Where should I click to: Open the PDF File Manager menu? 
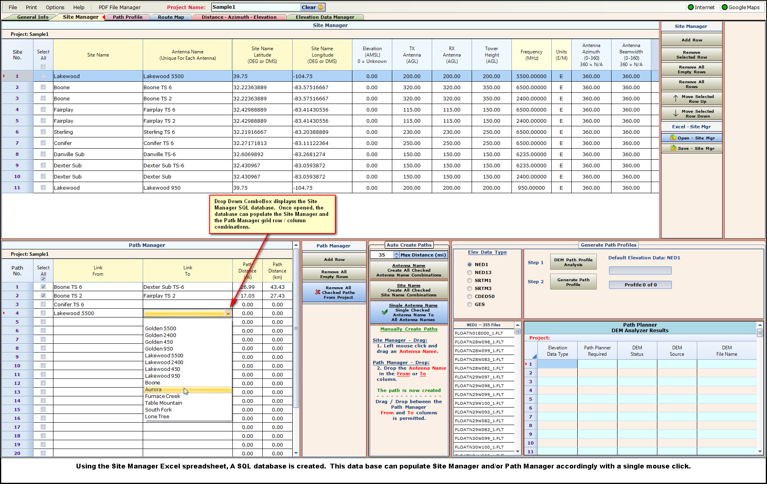(120, 7)
